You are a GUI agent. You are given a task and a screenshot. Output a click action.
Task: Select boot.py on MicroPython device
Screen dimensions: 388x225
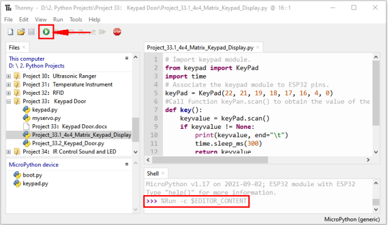coord(32,175)
